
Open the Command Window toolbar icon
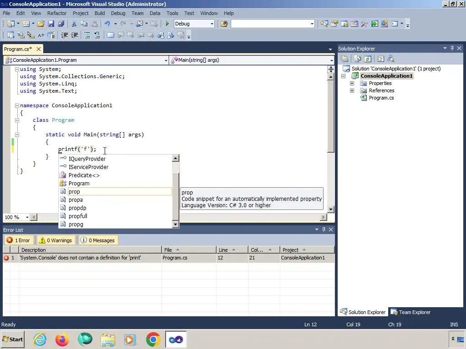pyautogui.click(x=395, y=24)
